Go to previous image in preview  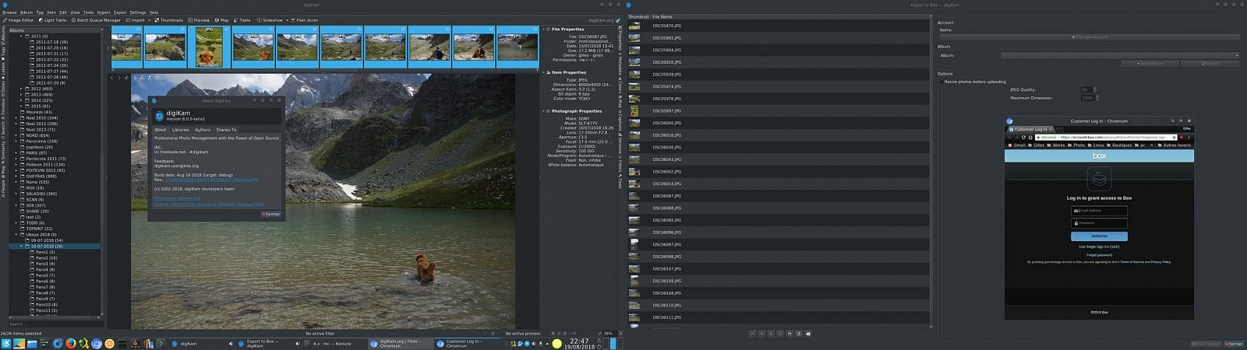coord(112,78)
